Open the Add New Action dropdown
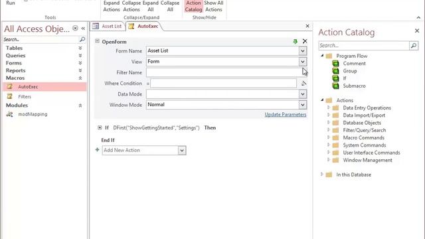The height and width of the screenshot is (239, 425). point(182,151)
